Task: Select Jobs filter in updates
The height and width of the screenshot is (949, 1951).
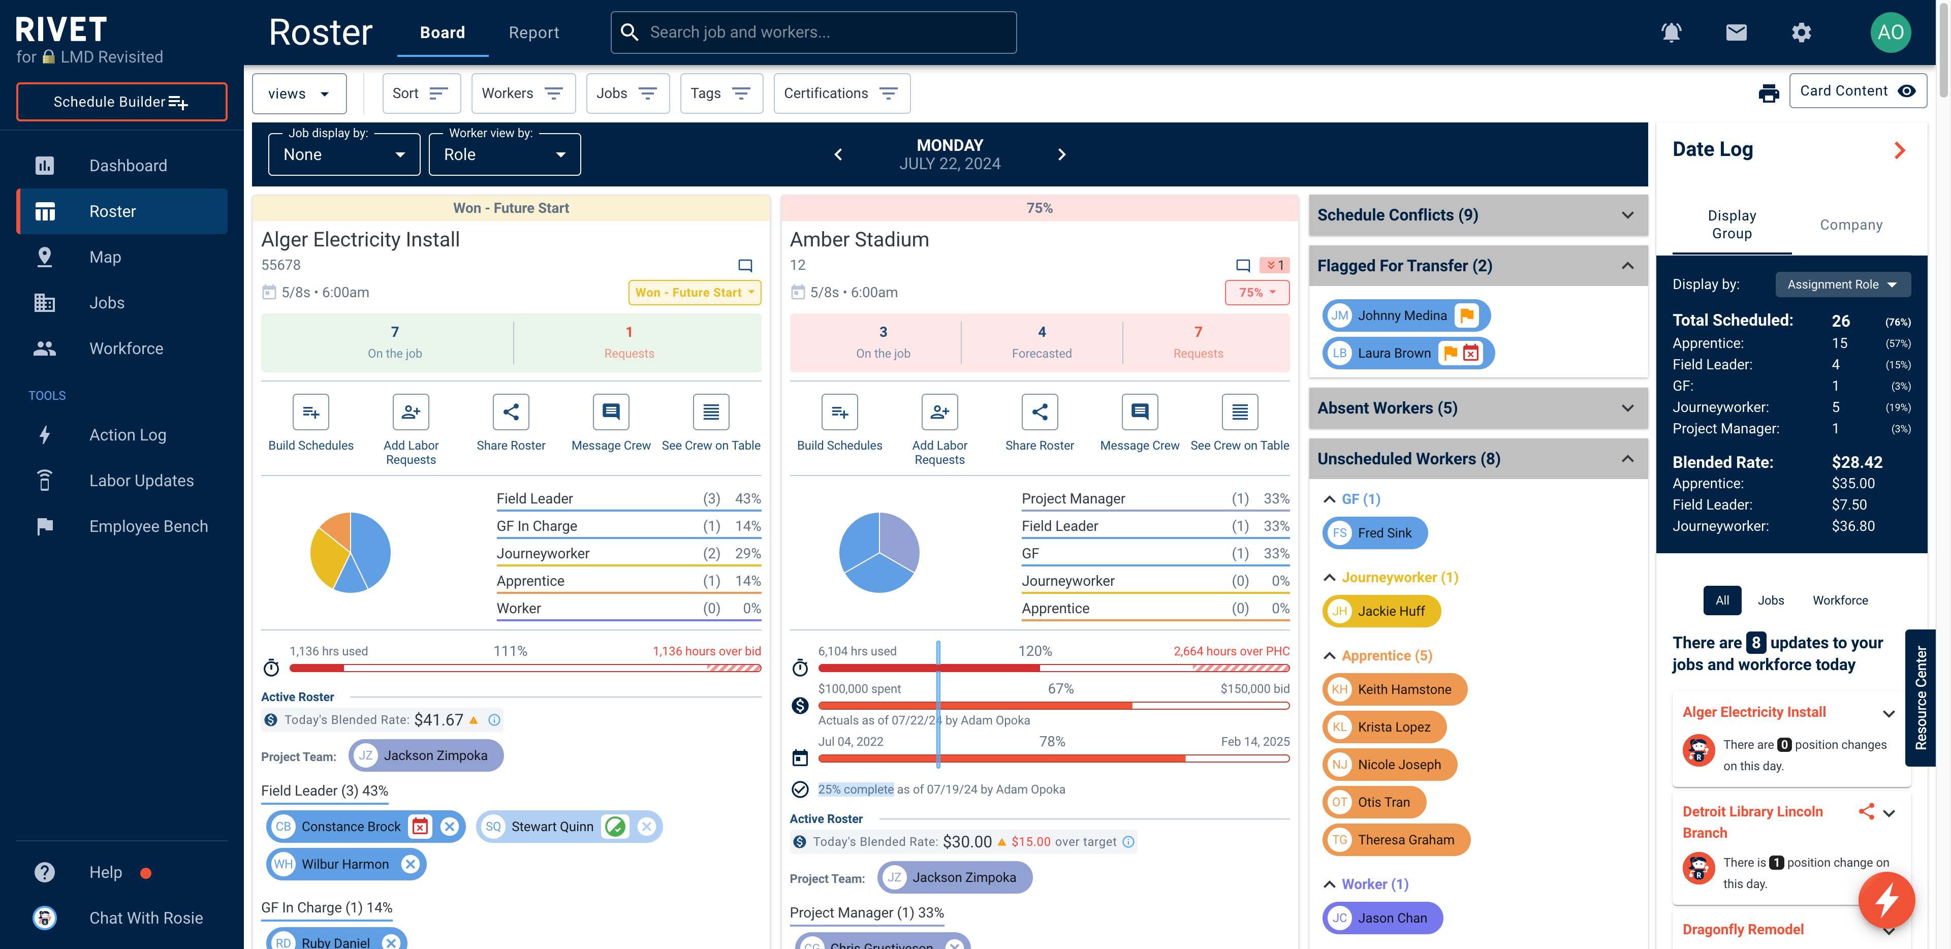Action: click(1770, 600)
